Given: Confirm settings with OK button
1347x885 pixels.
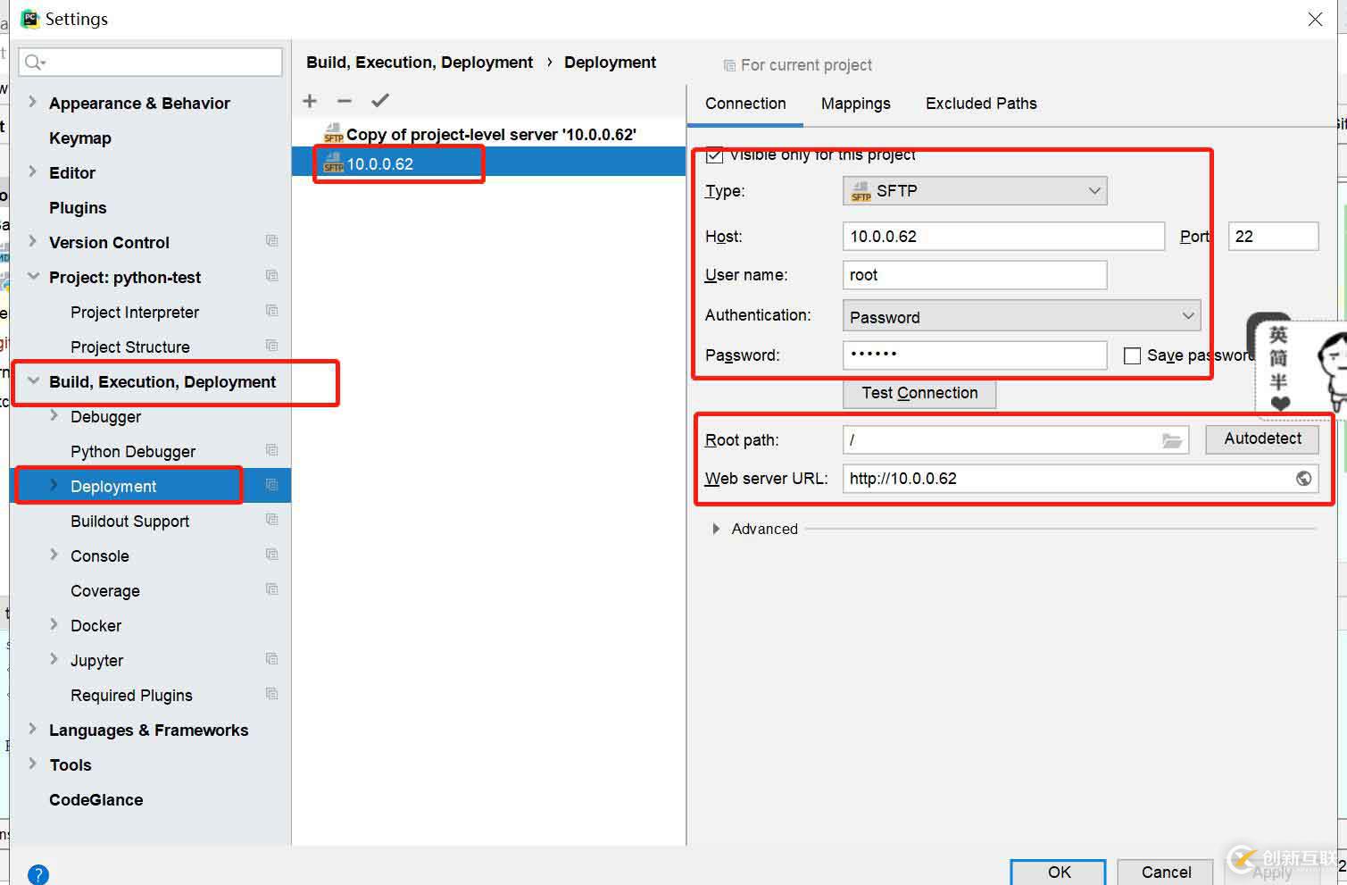Looking at the screenshot, I should point(1059,872).
